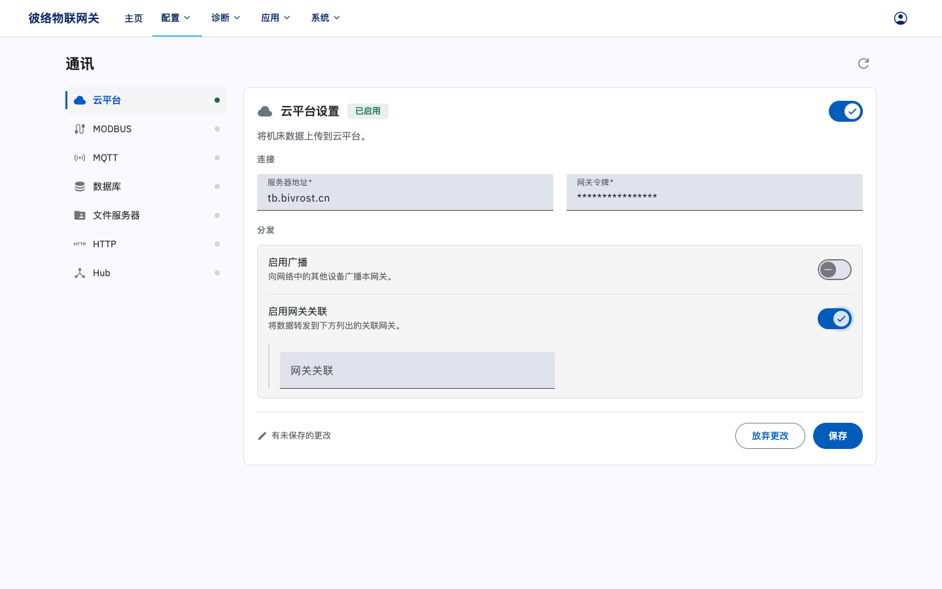Click the HTTP icon in sidebar

coord(80,244)
